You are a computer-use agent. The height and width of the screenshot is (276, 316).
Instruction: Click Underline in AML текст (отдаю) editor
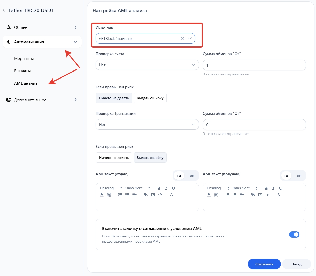pyautogui.click(x=173, y=188)
